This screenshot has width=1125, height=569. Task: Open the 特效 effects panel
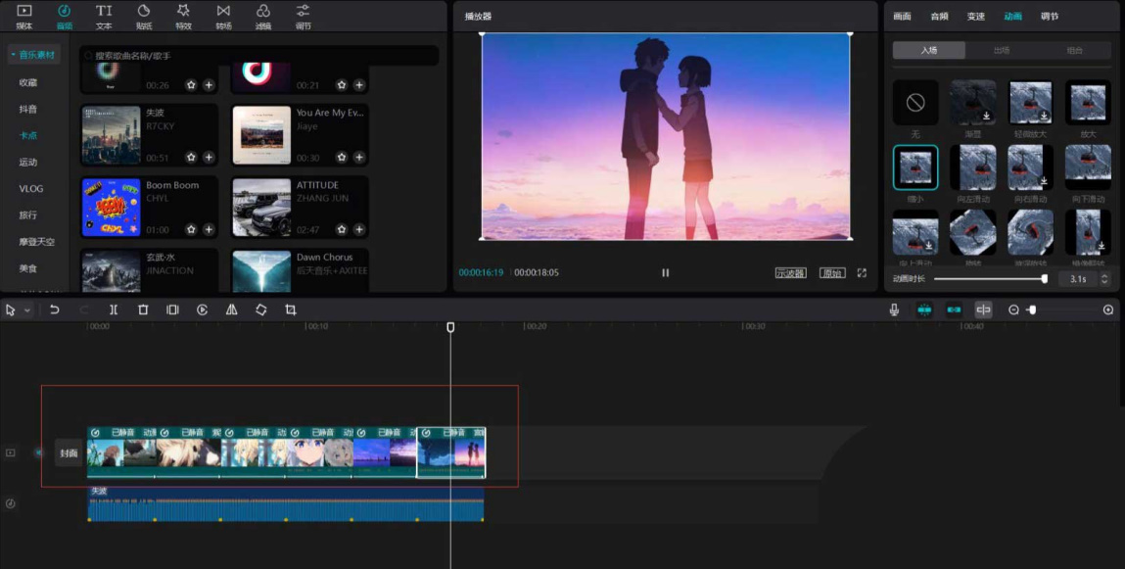183,16
